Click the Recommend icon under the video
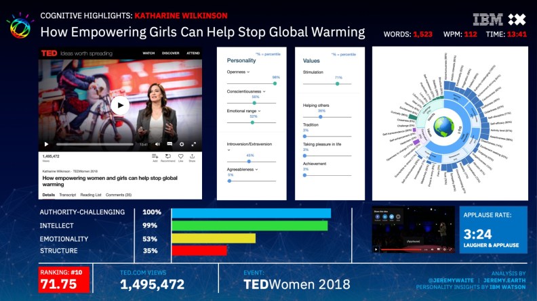The image size is (537, 301). click(167, 156)
